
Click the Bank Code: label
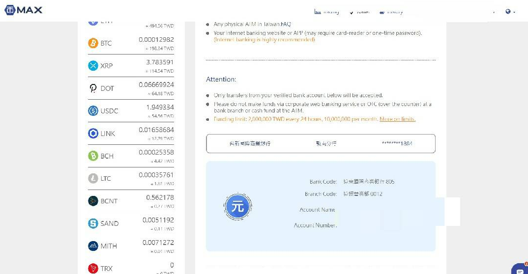[x=323, y=182]
